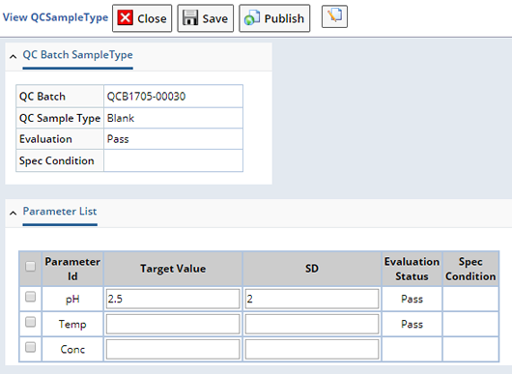512x374 pixels.
Task: Toggle the select-all checkbox in table header
Action: point(30,266)
